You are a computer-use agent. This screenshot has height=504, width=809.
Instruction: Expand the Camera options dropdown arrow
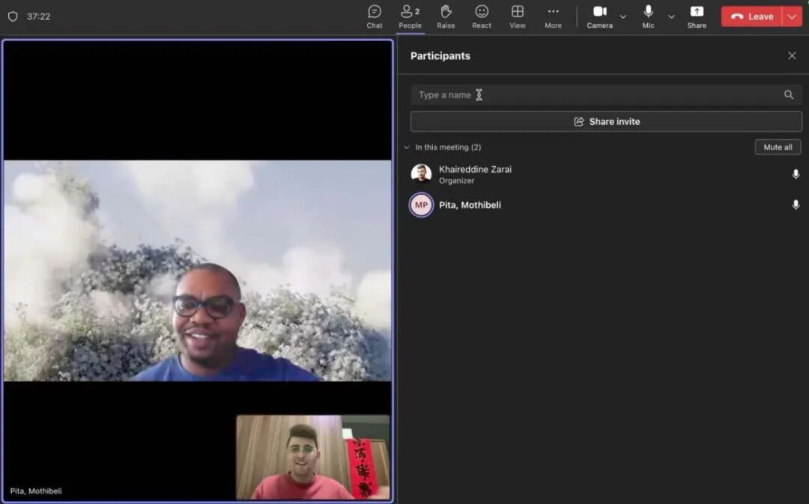[622, 16]
